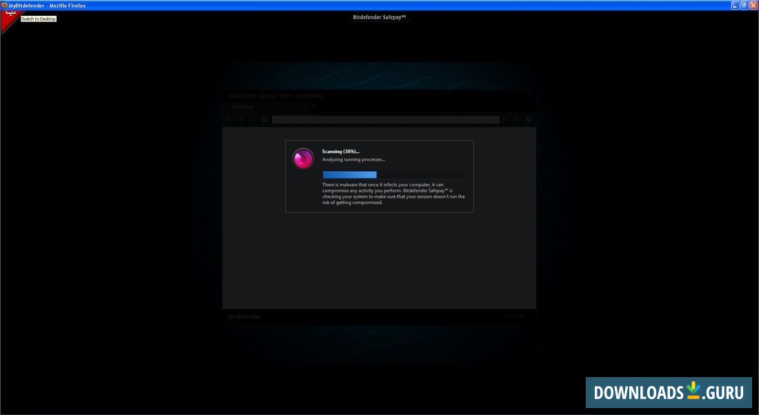
Task: Minimize the MyBitdefender Firefox window
Action: click(736, 6)
